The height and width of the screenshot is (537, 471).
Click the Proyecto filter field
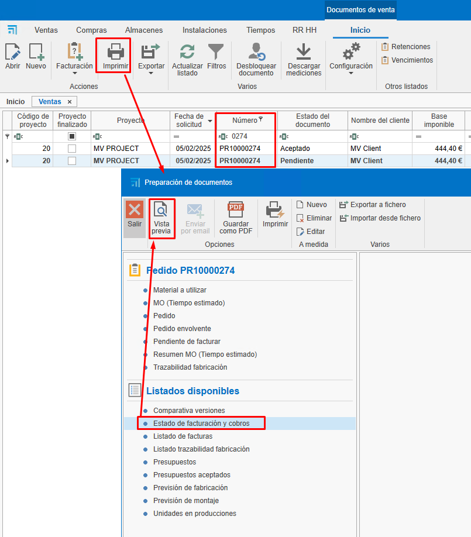130,136
